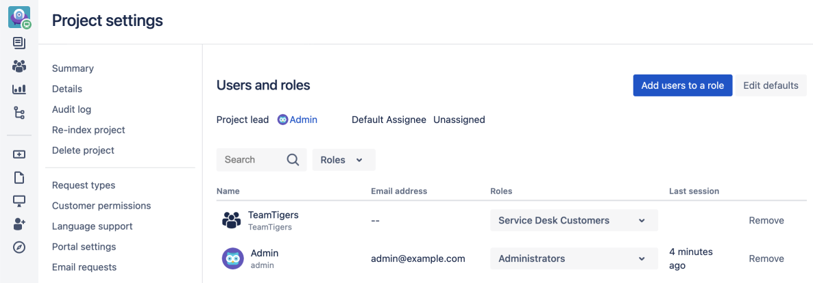This screenshot has height=283, width=813.
Task: Click the Raise a request icon
Action: (19, 154)
